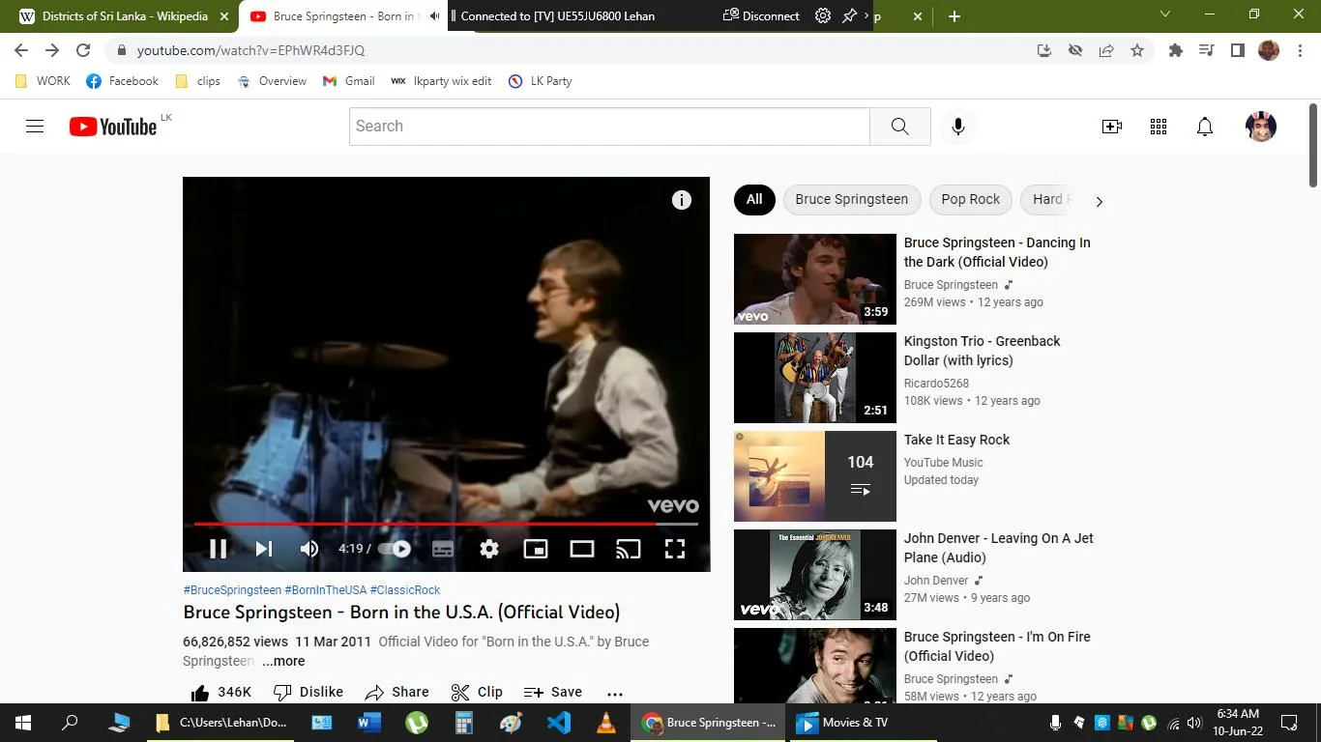Dislike the video
This screenshot has width=1321, height=742.
308,692
